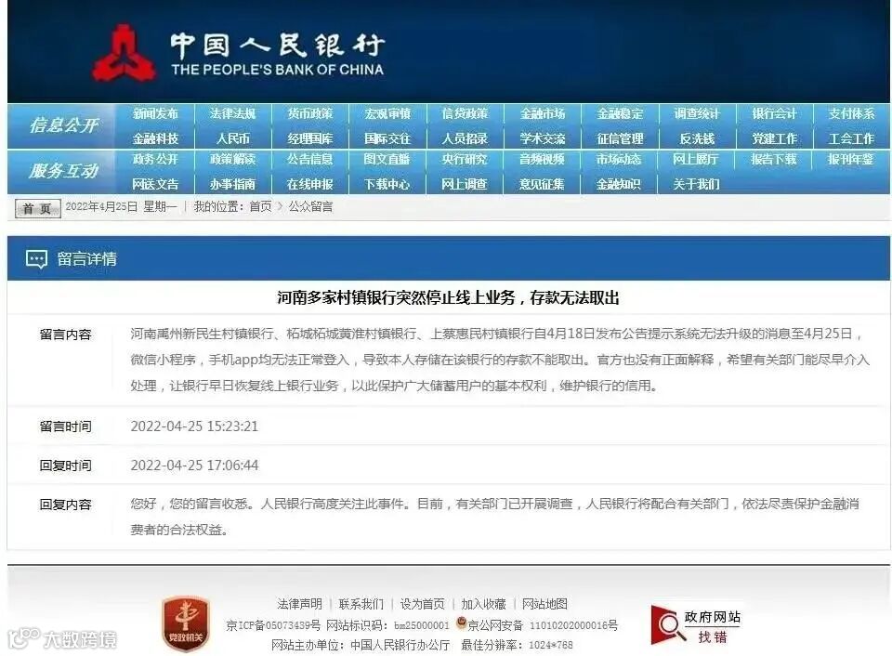Open the 银行会计 menu item
Image resolution: width=892 pixels, height=656 pixels.
coord(774,113)
